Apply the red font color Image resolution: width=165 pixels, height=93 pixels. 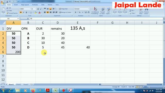click(39, 12)
